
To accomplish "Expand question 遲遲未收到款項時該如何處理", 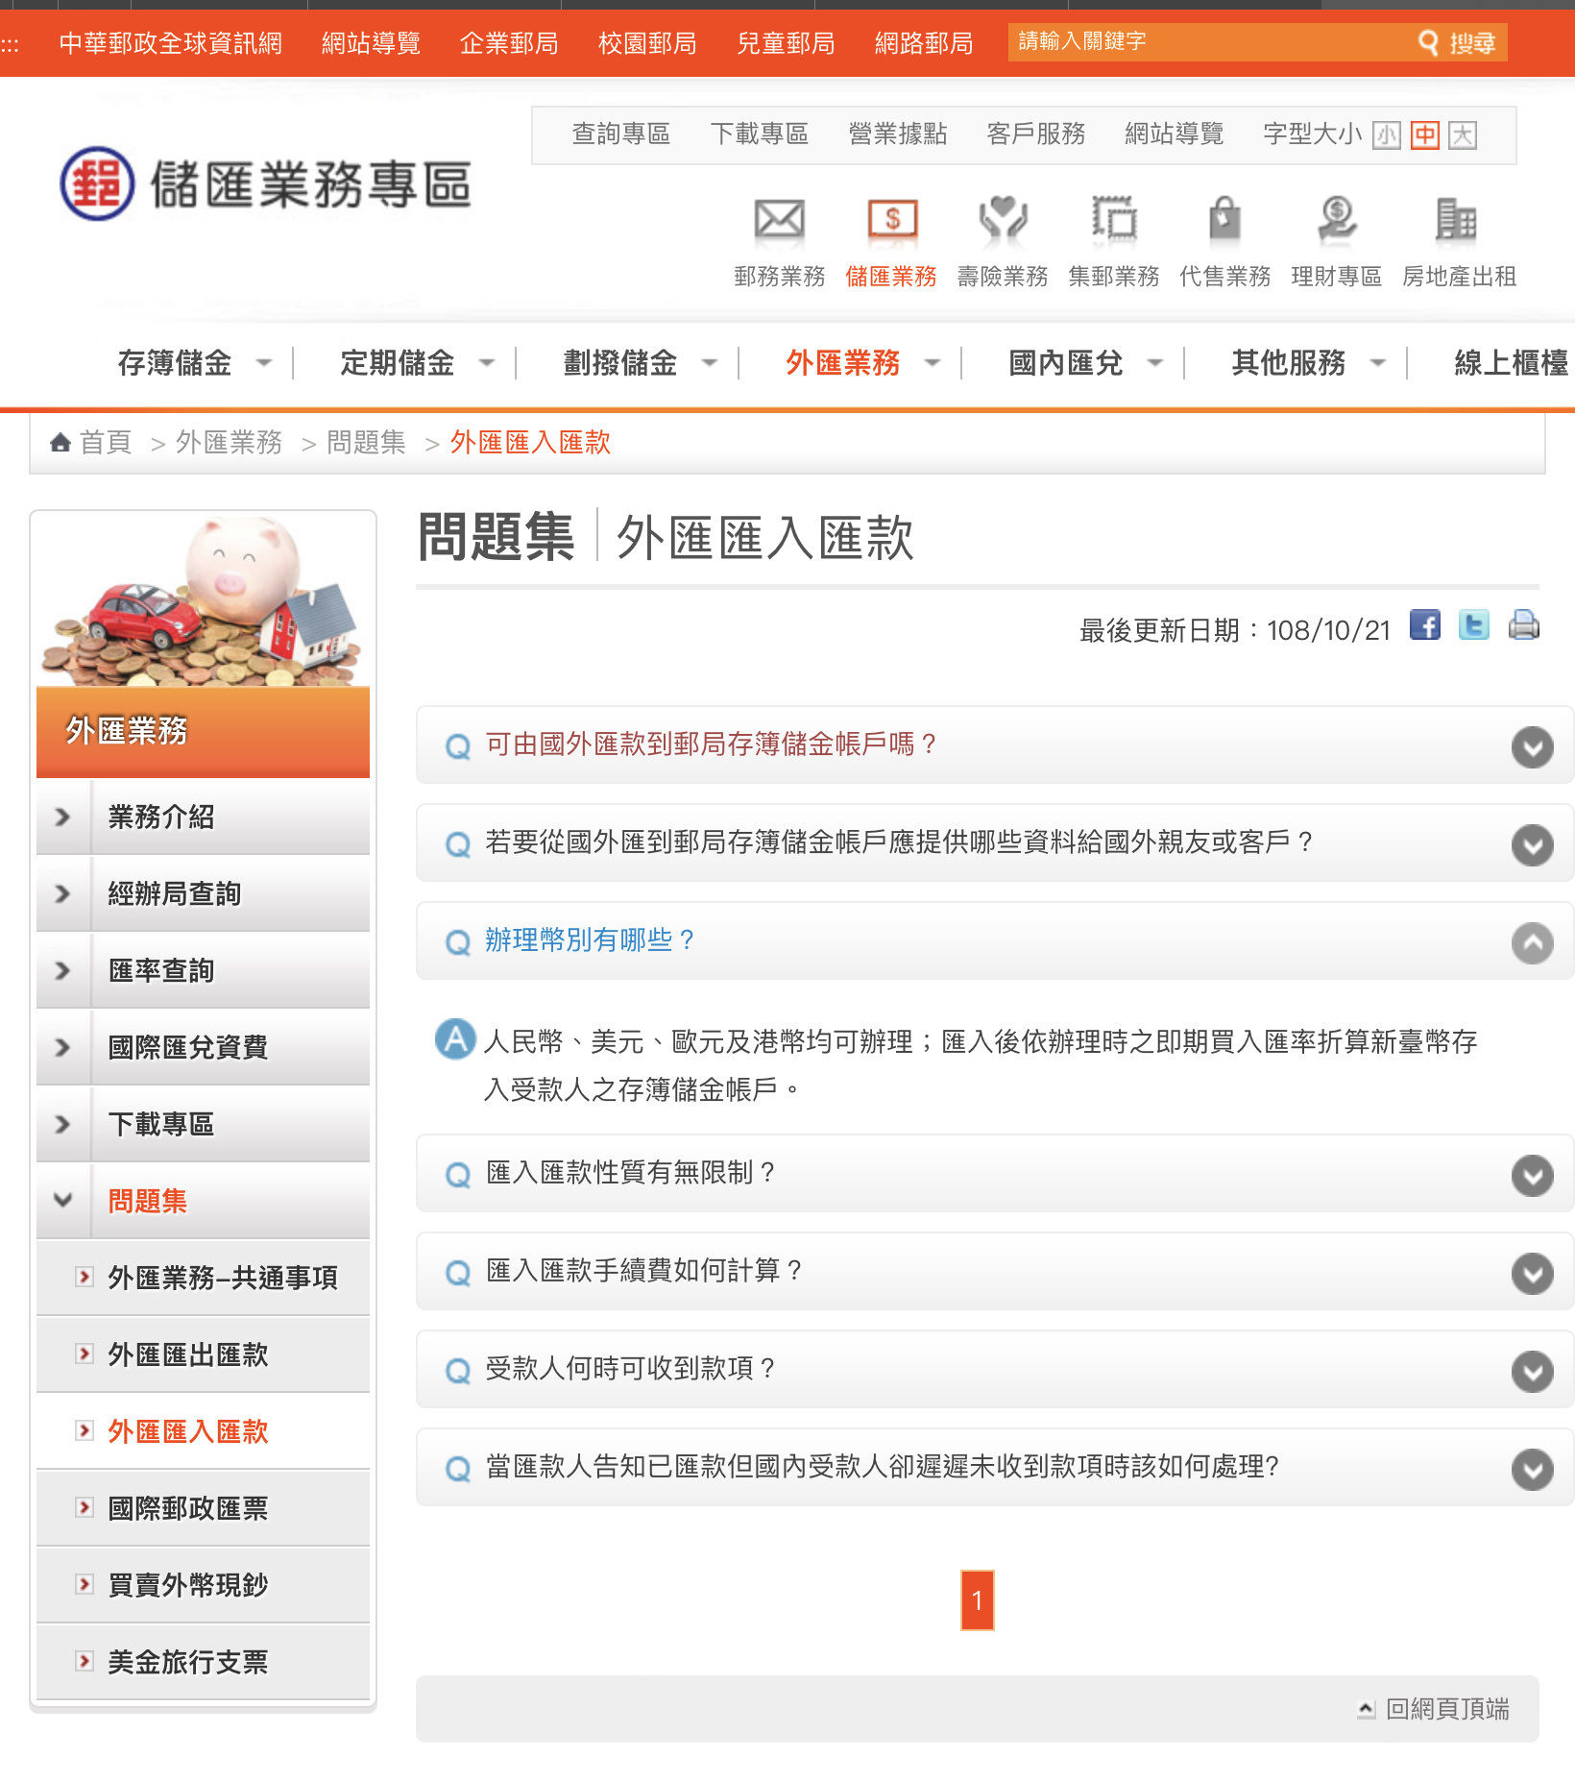I will tap(994, 1468).
